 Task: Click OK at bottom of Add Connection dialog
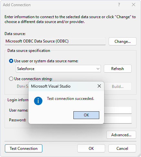(x=91, y=149)
